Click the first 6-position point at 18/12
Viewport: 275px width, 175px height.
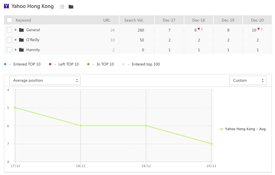[x=81, y=126]
